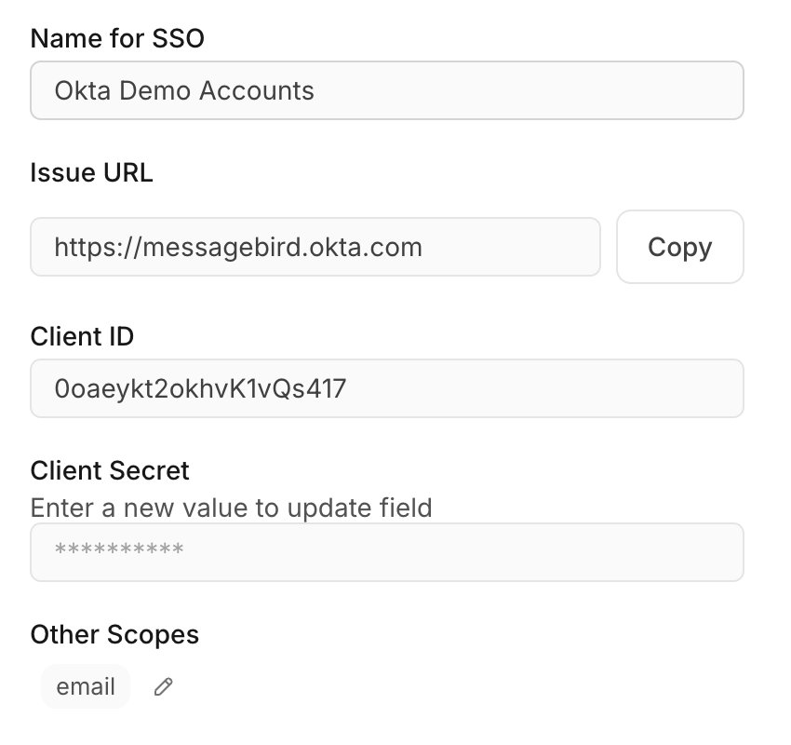This screenshot has width=791, height=745.
Task: Click the pencil icon to edit scopes
Action: [x=164, y=687]
